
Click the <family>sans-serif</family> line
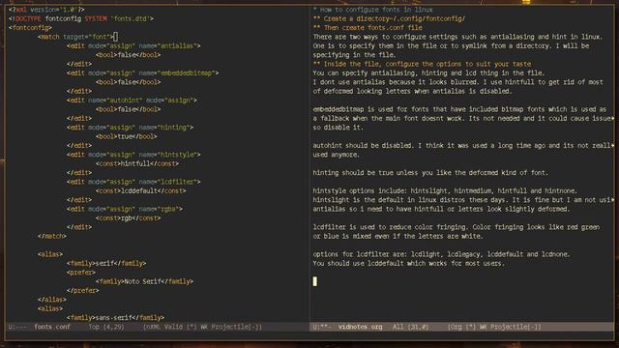[115, 318]
